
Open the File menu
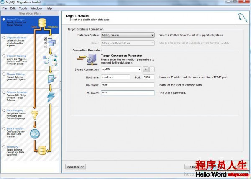pos(5,8)
